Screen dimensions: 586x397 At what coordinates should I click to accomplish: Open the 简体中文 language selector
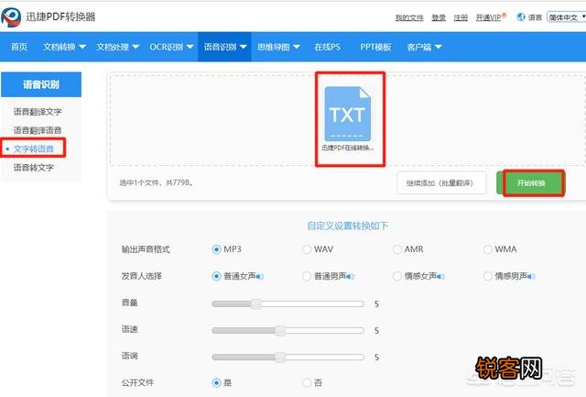tap(566, 17)
